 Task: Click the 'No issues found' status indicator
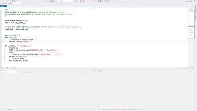point(11,68)
